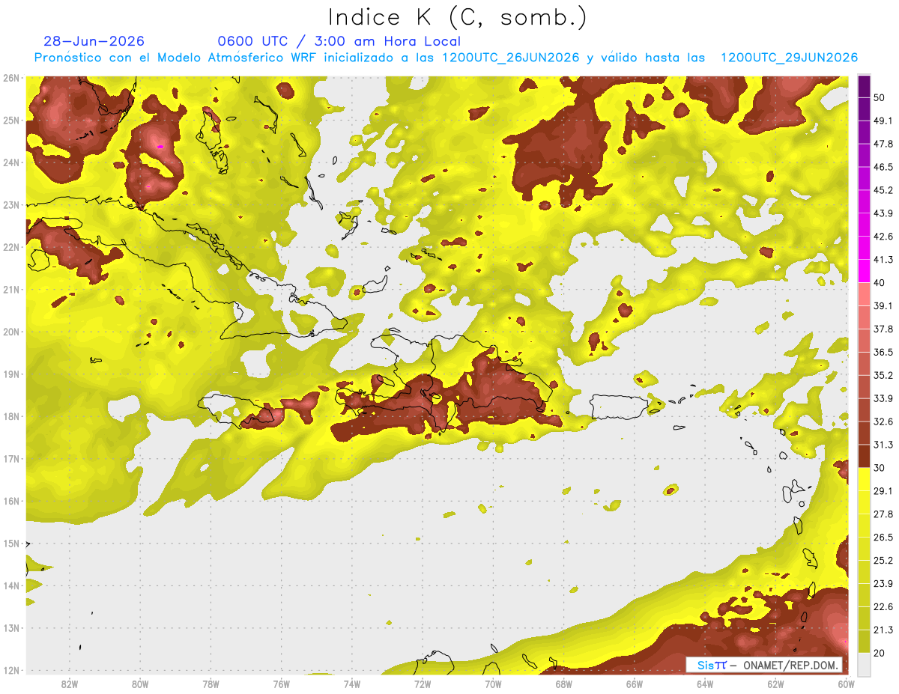
Task: Click the "66W" longitude axis label
Action: tap(634, 684)
